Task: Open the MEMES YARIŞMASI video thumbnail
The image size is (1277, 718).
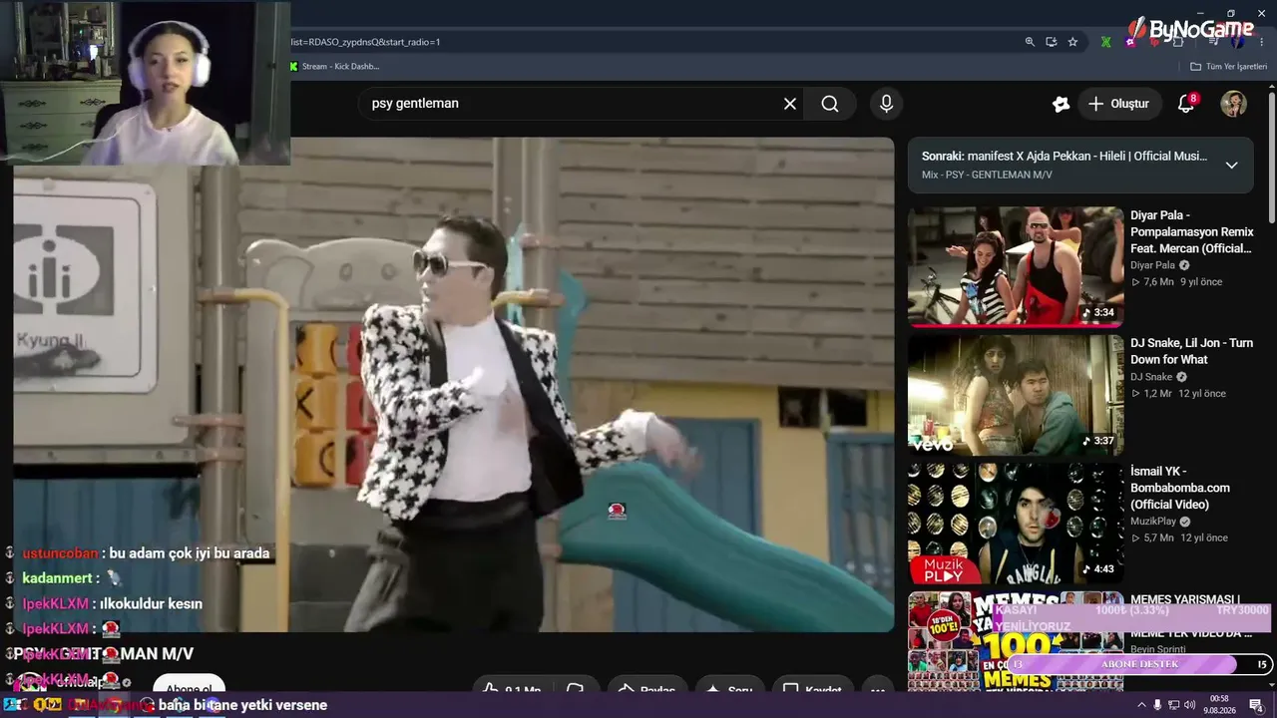Action: (1016, 641)
